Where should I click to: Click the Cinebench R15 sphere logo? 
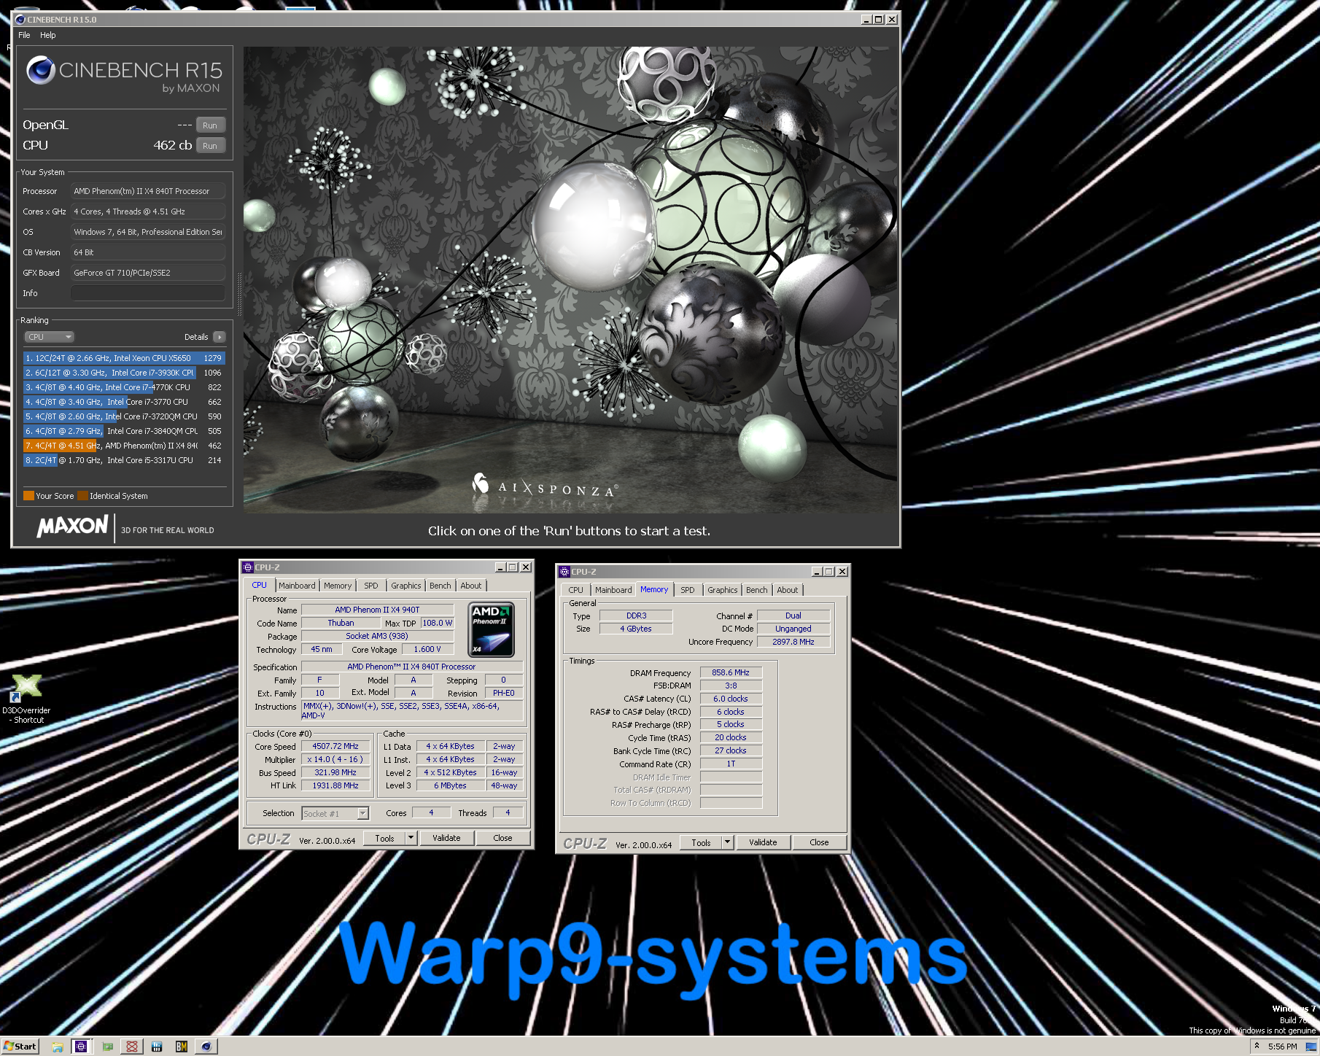point(41,70)
